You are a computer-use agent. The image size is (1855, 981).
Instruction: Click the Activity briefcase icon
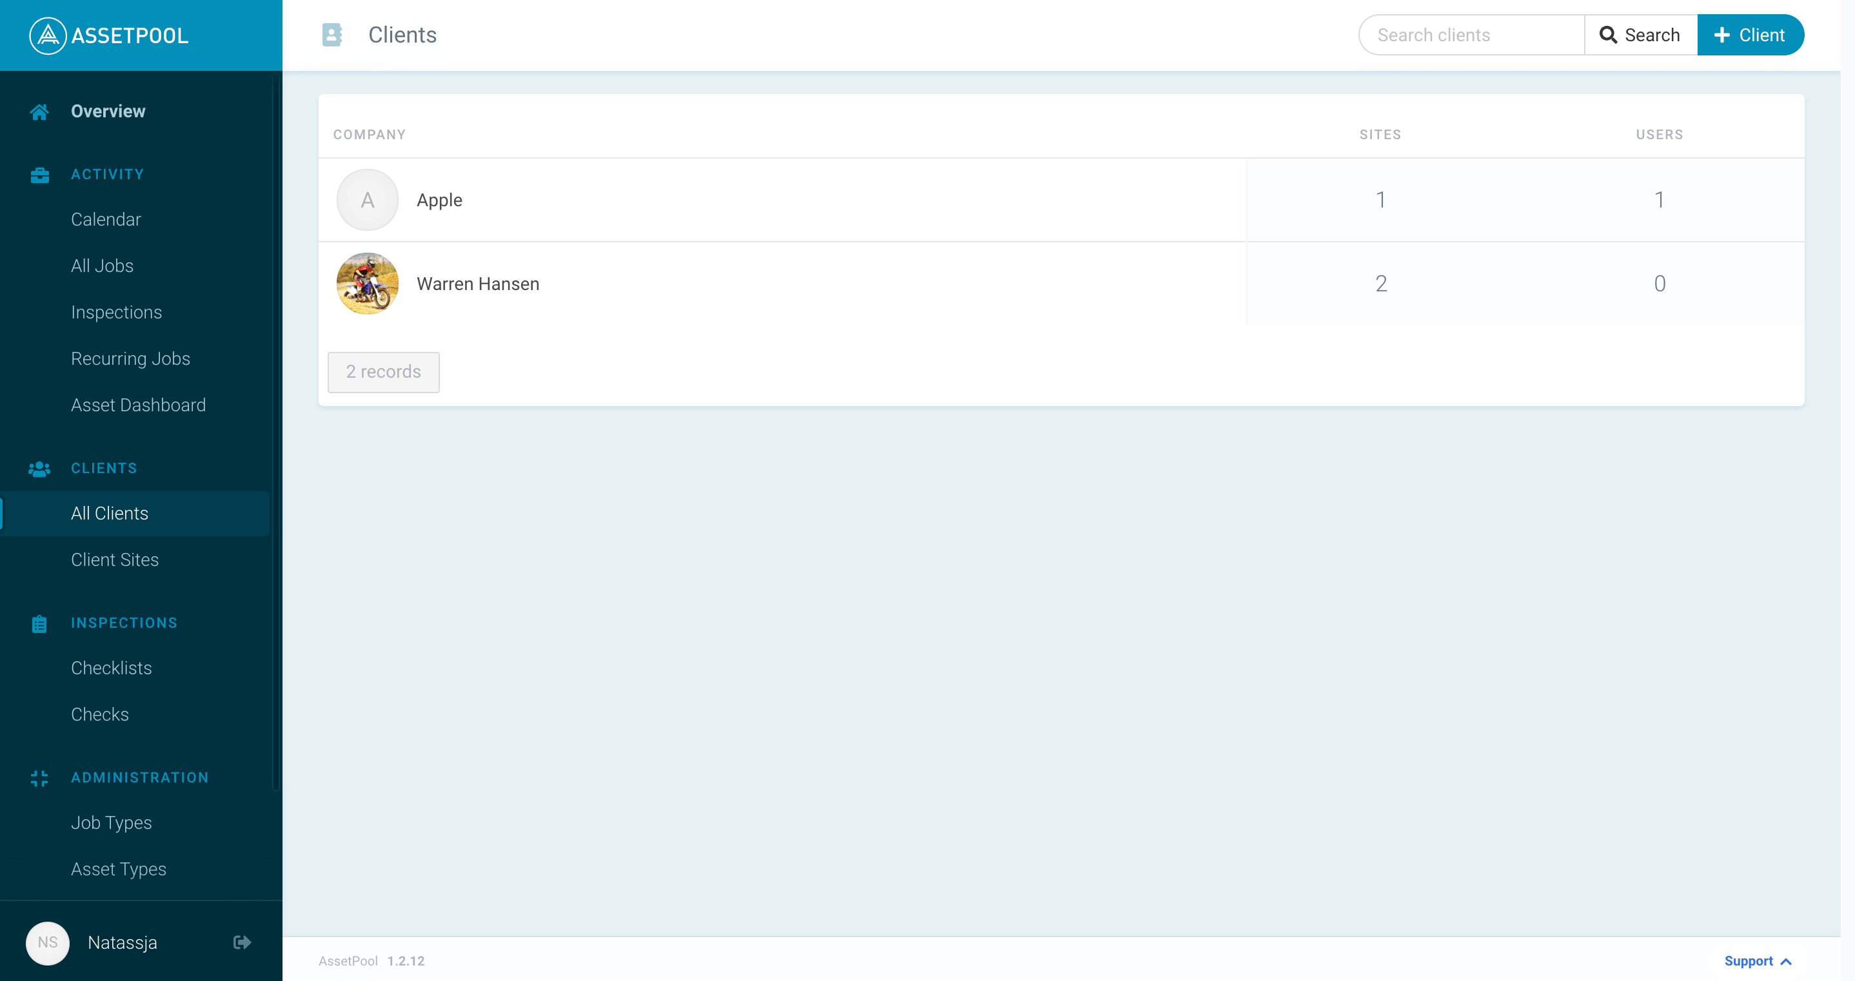(x=39, y=174)
